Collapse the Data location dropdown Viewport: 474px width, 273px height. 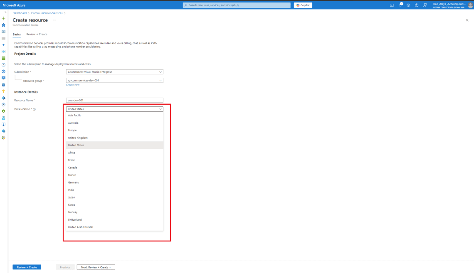point(160,109)
